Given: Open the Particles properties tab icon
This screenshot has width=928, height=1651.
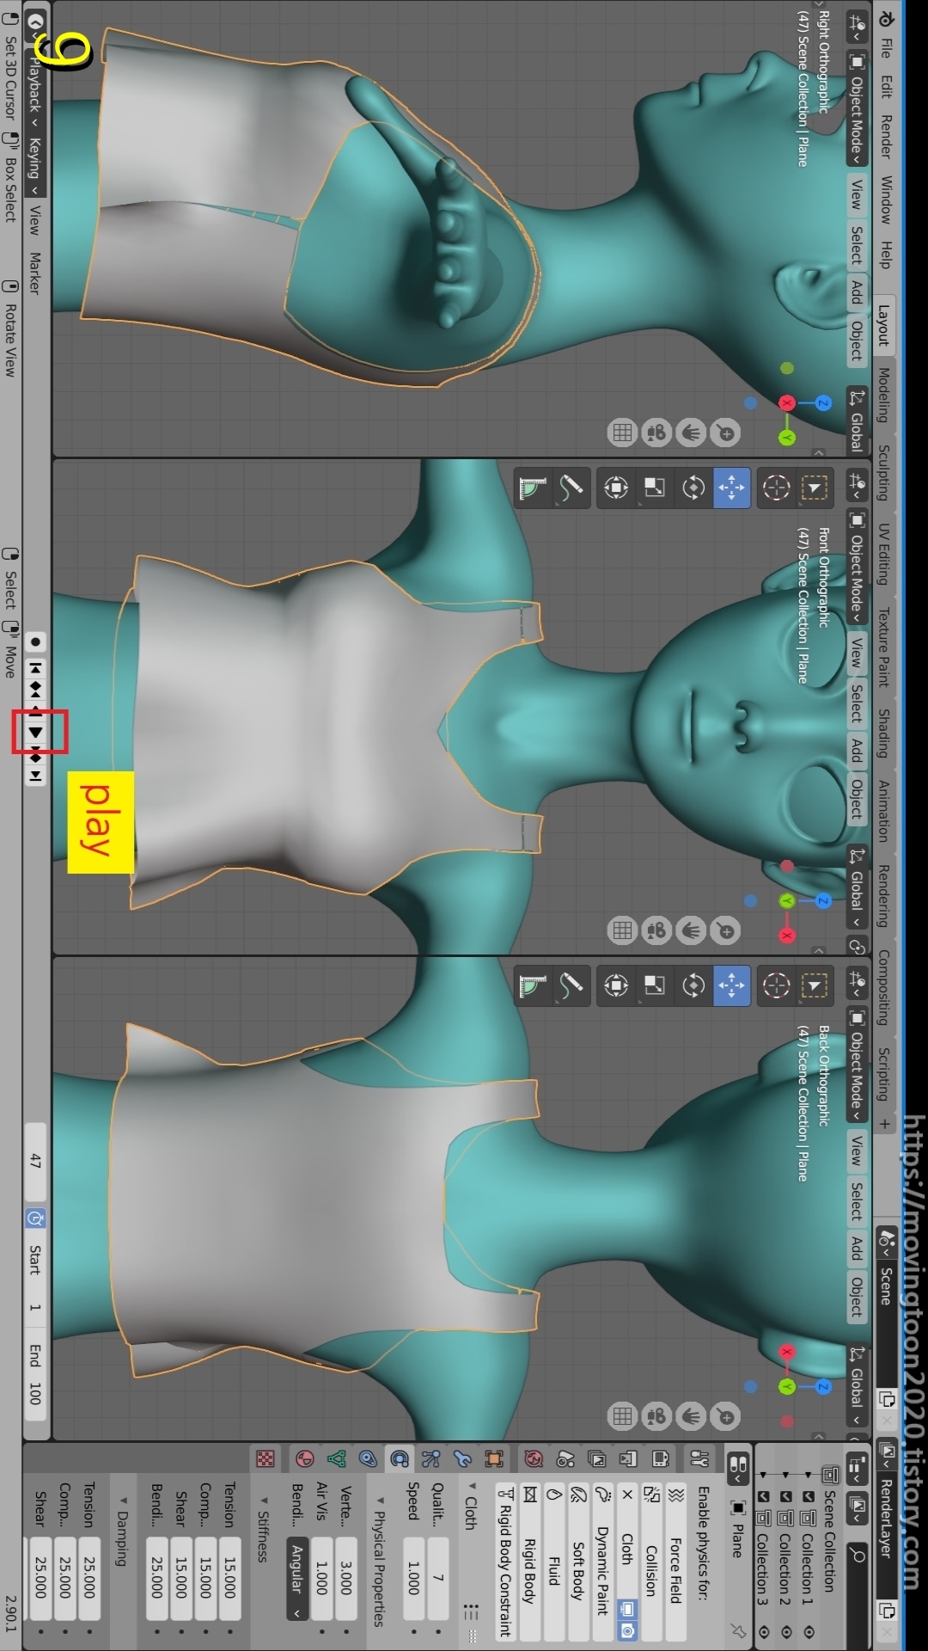Looking at the screenshot, I should (x=430, y=1458).
